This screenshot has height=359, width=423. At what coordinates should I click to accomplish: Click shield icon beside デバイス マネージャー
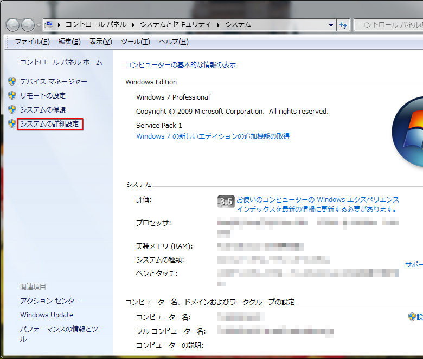[12, 81]
